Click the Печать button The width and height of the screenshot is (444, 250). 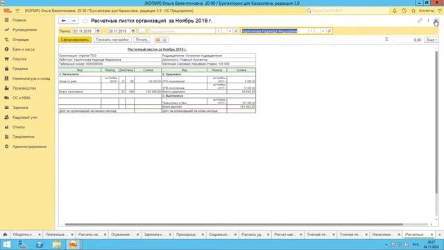[142, 40]
